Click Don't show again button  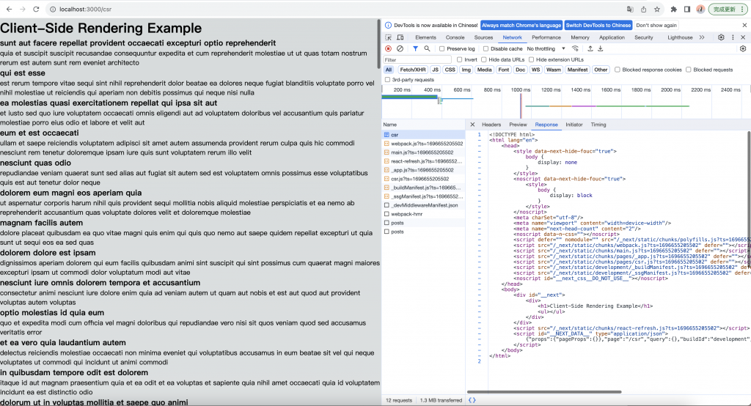tap(656, 26)
